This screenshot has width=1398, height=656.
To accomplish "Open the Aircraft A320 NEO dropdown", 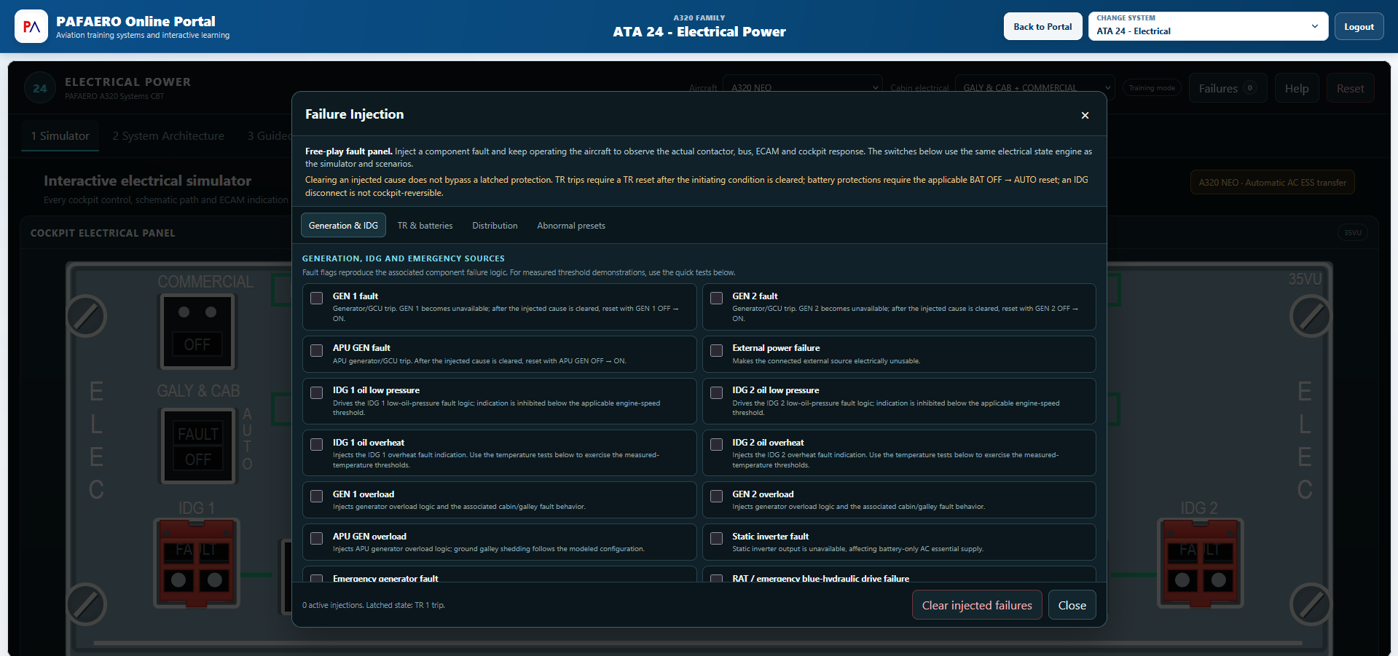I will pos(803,87).
